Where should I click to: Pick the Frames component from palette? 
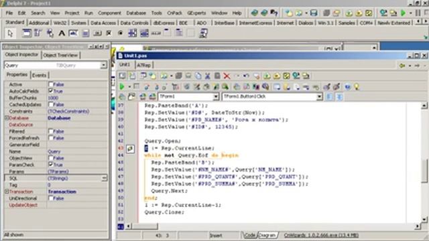tap(27, 33)
